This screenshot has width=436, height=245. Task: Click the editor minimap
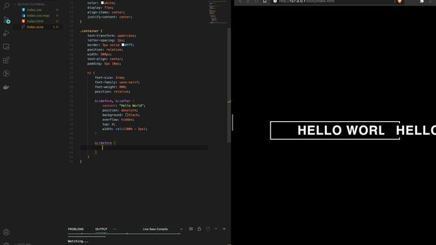click(x=218, y=12)
